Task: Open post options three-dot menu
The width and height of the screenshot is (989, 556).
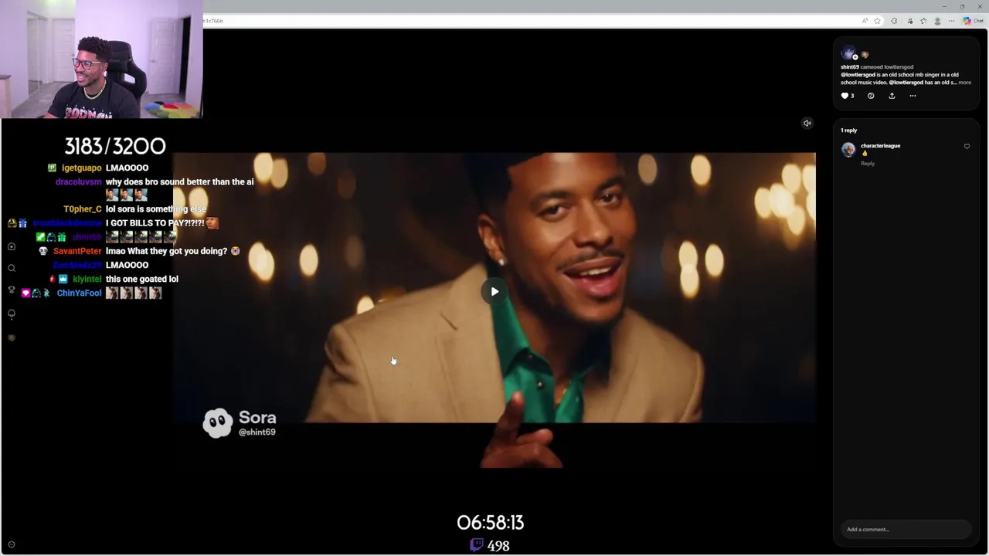Action: pos(913,96)
